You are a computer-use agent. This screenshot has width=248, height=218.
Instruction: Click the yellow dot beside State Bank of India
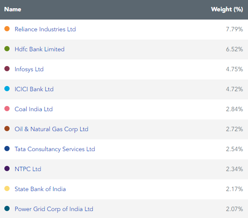pyautogui.click(x=7, y=188)
